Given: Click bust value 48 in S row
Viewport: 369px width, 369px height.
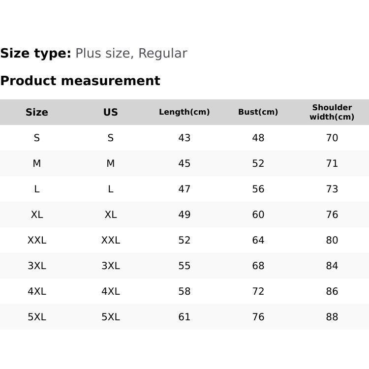Looking at the screenshot, I should [258, 138].
